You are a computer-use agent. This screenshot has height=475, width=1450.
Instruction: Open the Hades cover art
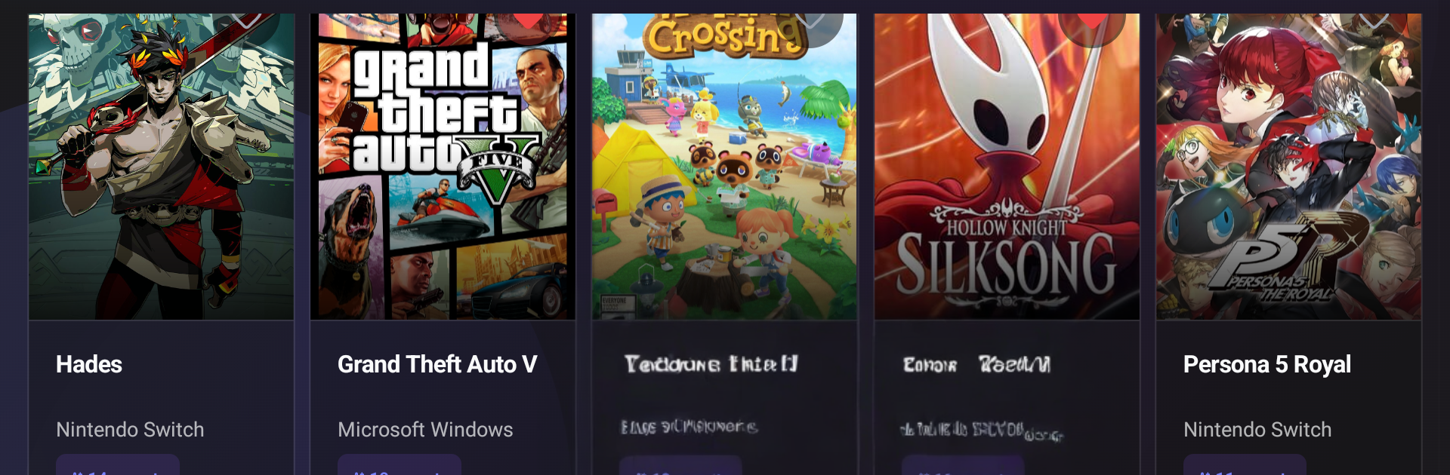161,167
